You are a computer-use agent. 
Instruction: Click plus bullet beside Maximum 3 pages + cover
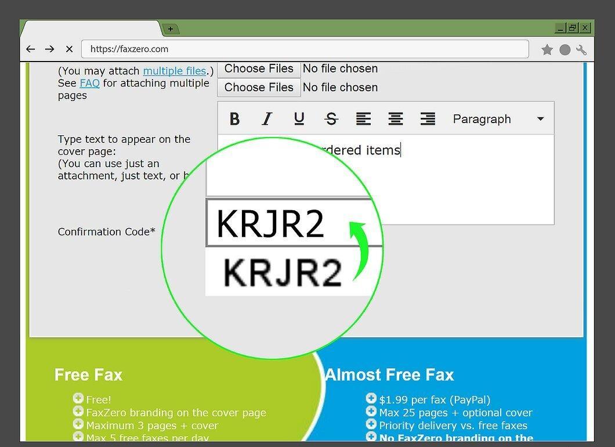pyautogui.click(x=78, y=424)
